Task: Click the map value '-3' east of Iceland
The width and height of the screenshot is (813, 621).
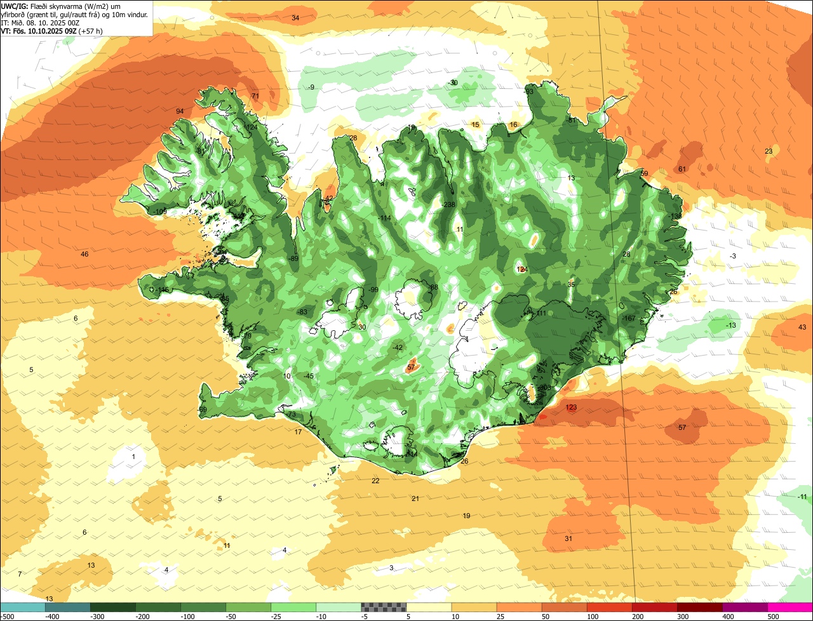Action: (732, 257)
